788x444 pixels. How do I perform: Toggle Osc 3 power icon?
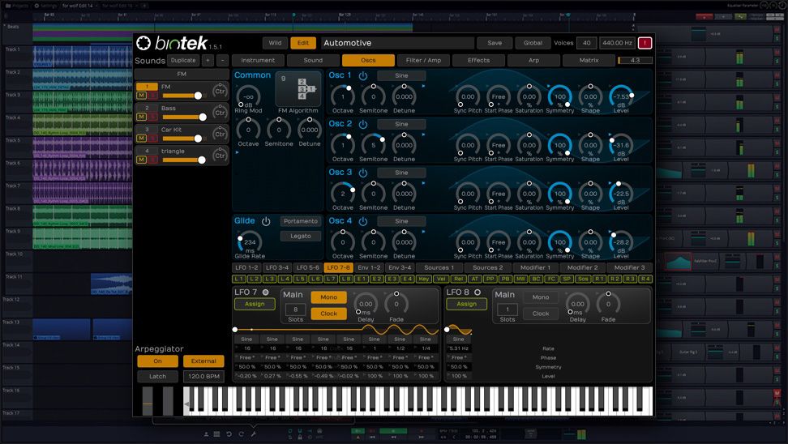(363, 173)
